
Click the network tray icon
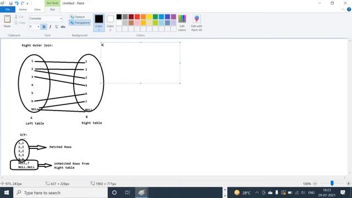pos(297,193)
